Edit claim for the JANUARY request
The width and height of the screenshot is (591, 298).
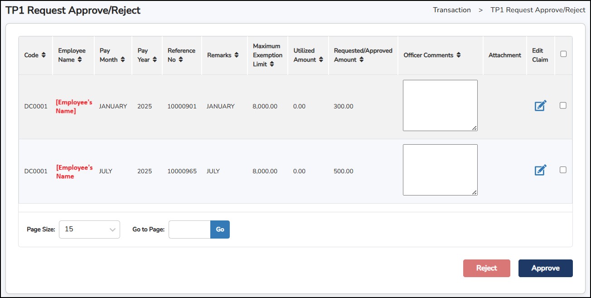540,106
